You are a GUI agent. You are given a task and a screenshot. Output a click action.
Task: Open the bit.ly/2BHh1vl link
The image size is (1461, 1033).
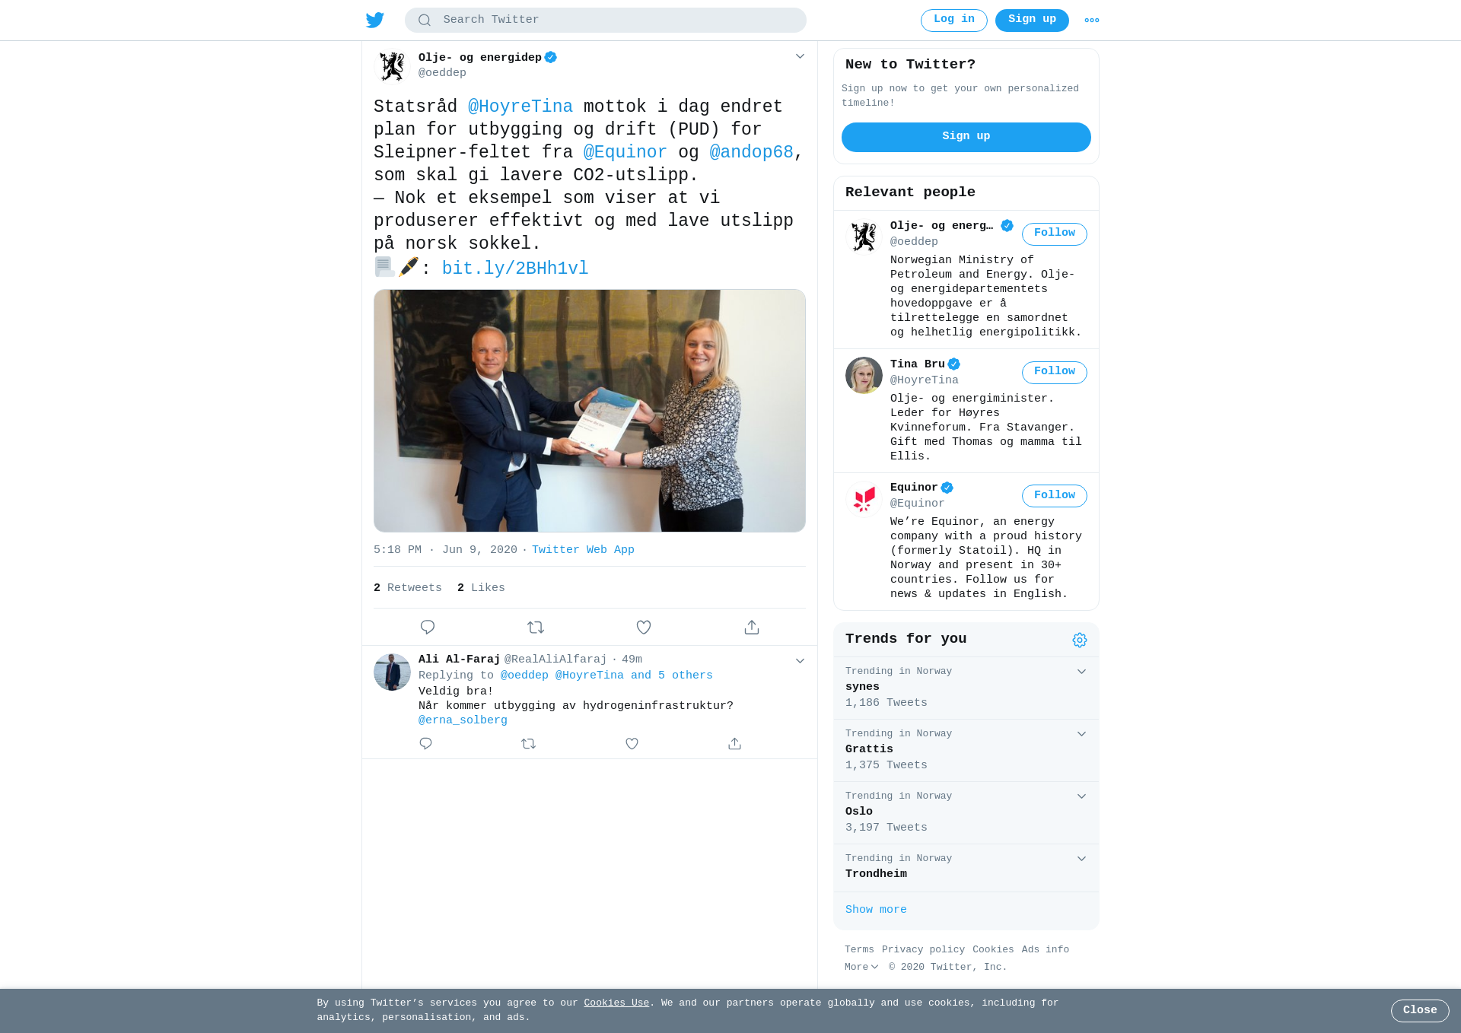coord(515,268)
